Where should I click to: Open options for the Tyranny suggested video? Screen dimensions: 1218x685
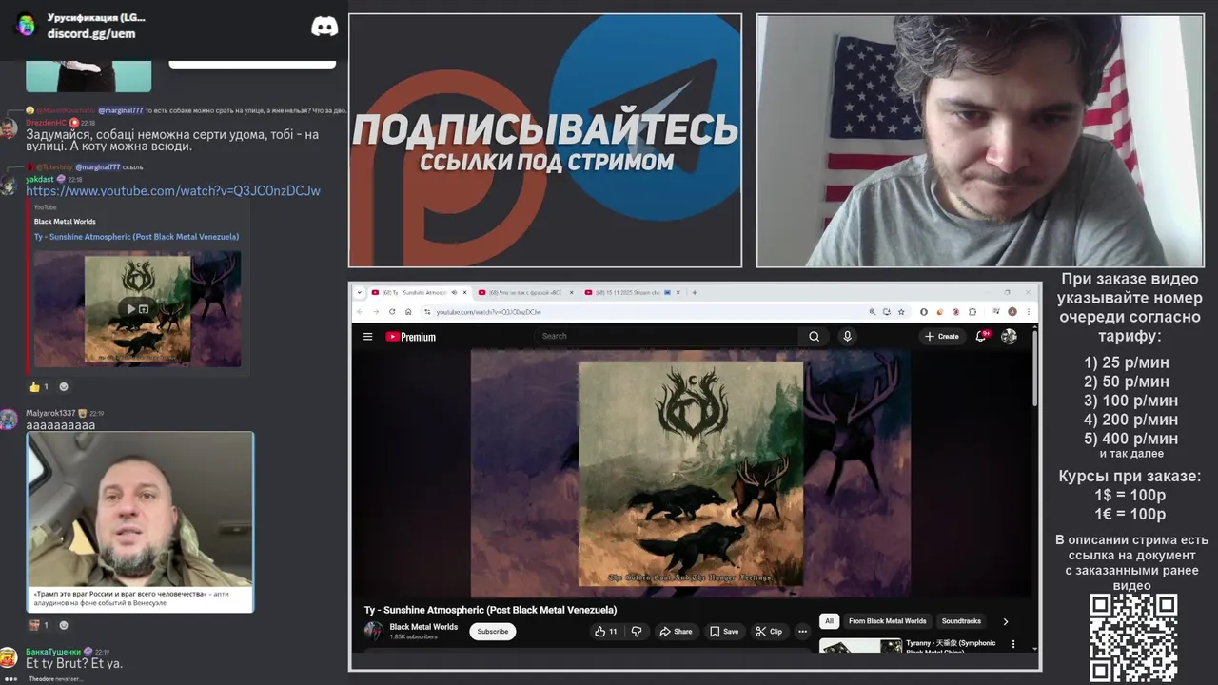[x=1012, y=644]
